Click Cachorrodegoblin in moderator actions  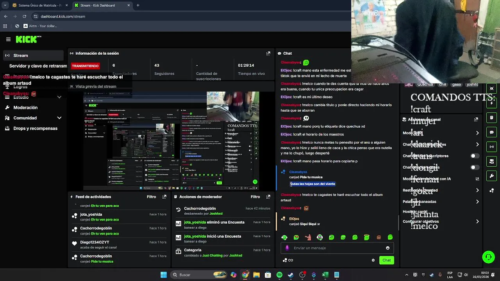[200, 208]
